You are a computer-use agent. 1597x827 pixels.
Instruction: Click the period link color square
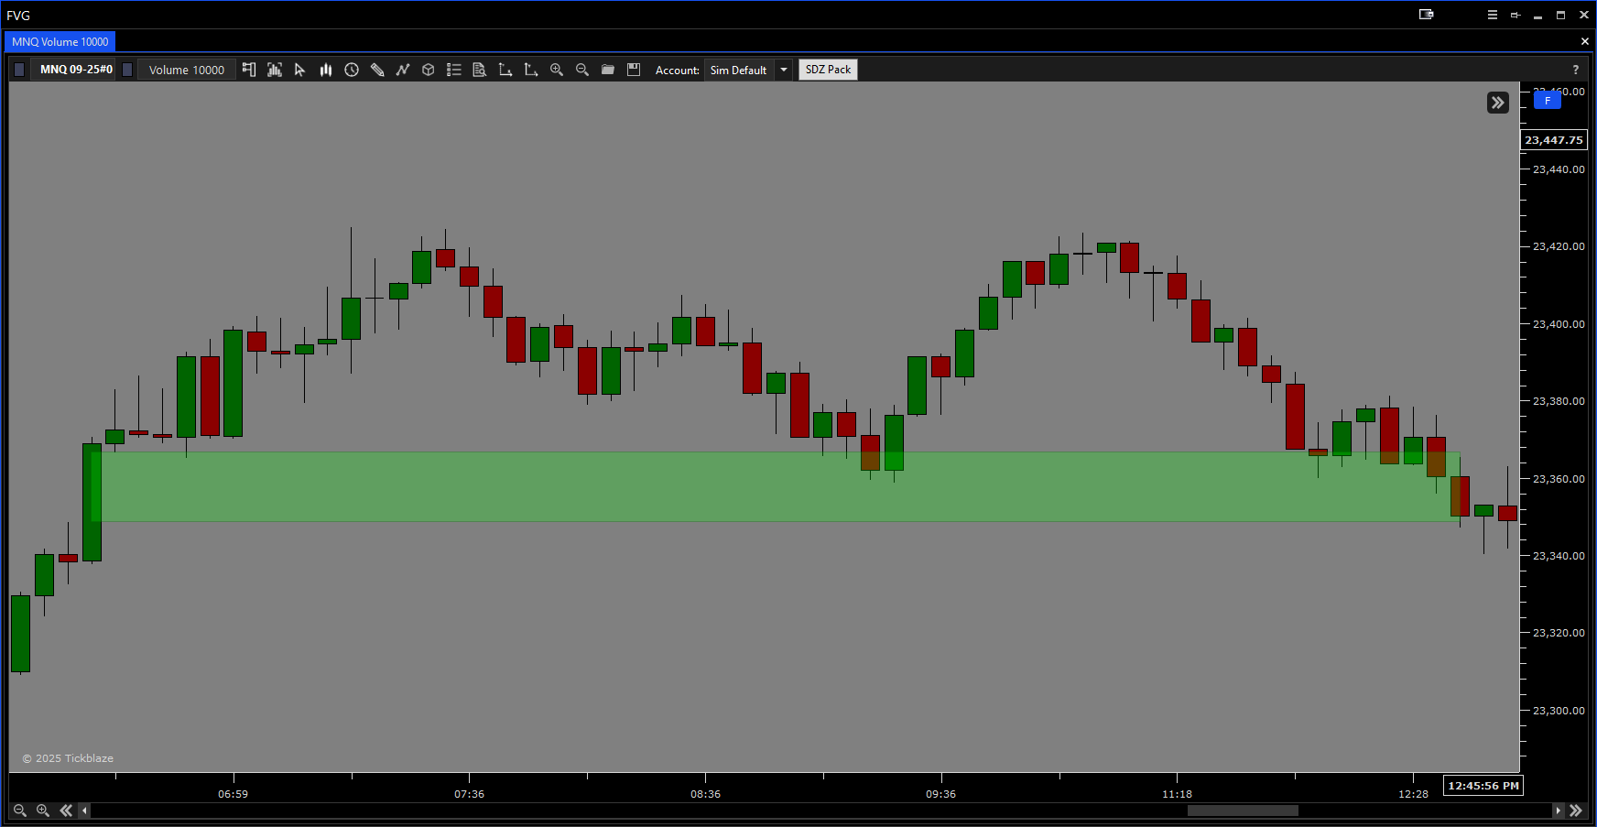(127, 70)
